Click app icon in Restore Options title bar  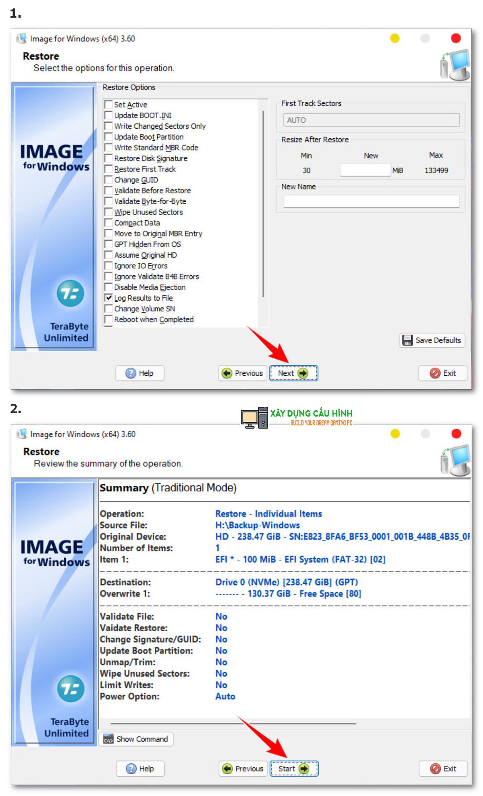(x=21, y=39)
